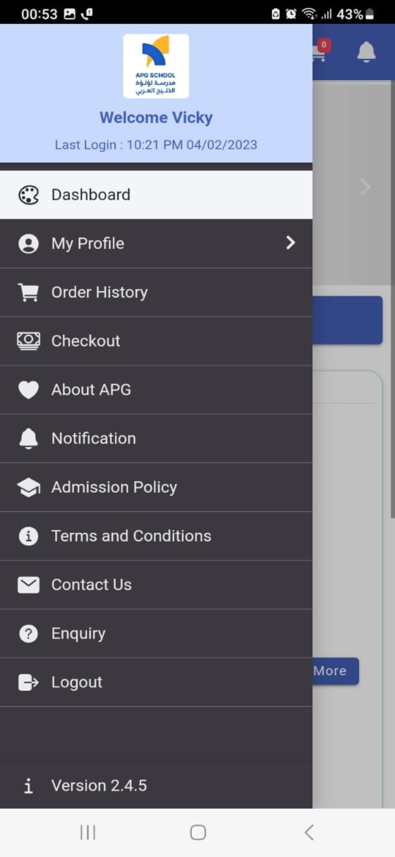Click the Dashboard palette icon
The width and height of the screenshot is (395, 857).
point(28,195)
